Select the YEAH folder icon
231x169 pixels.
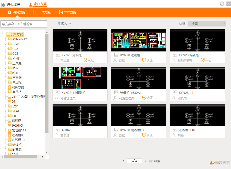(x=10, y=111)
